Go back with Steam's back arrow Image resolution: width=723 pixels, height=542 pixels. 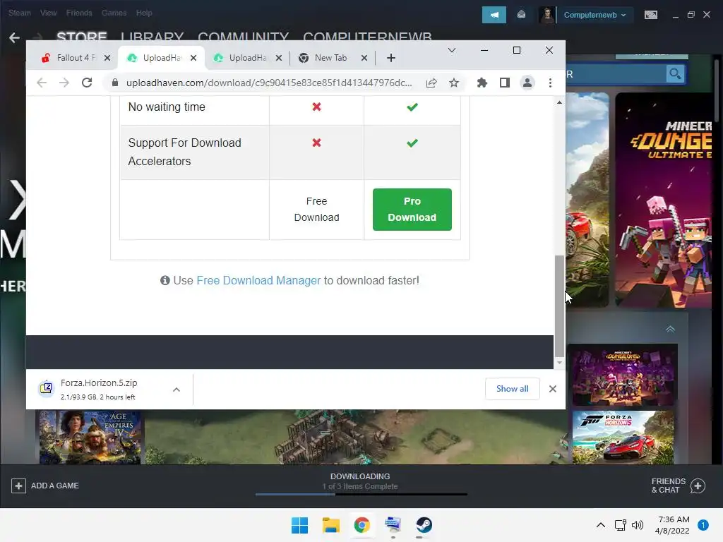(14, 38)
